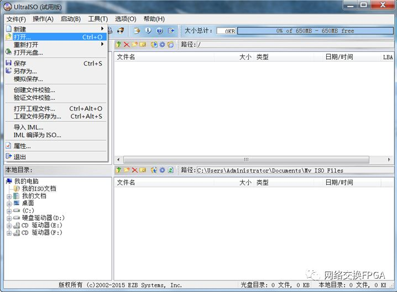397x292 pixels.
Task: Choose IML 编译为 ISO... menu entry
Action: point(56,135)
